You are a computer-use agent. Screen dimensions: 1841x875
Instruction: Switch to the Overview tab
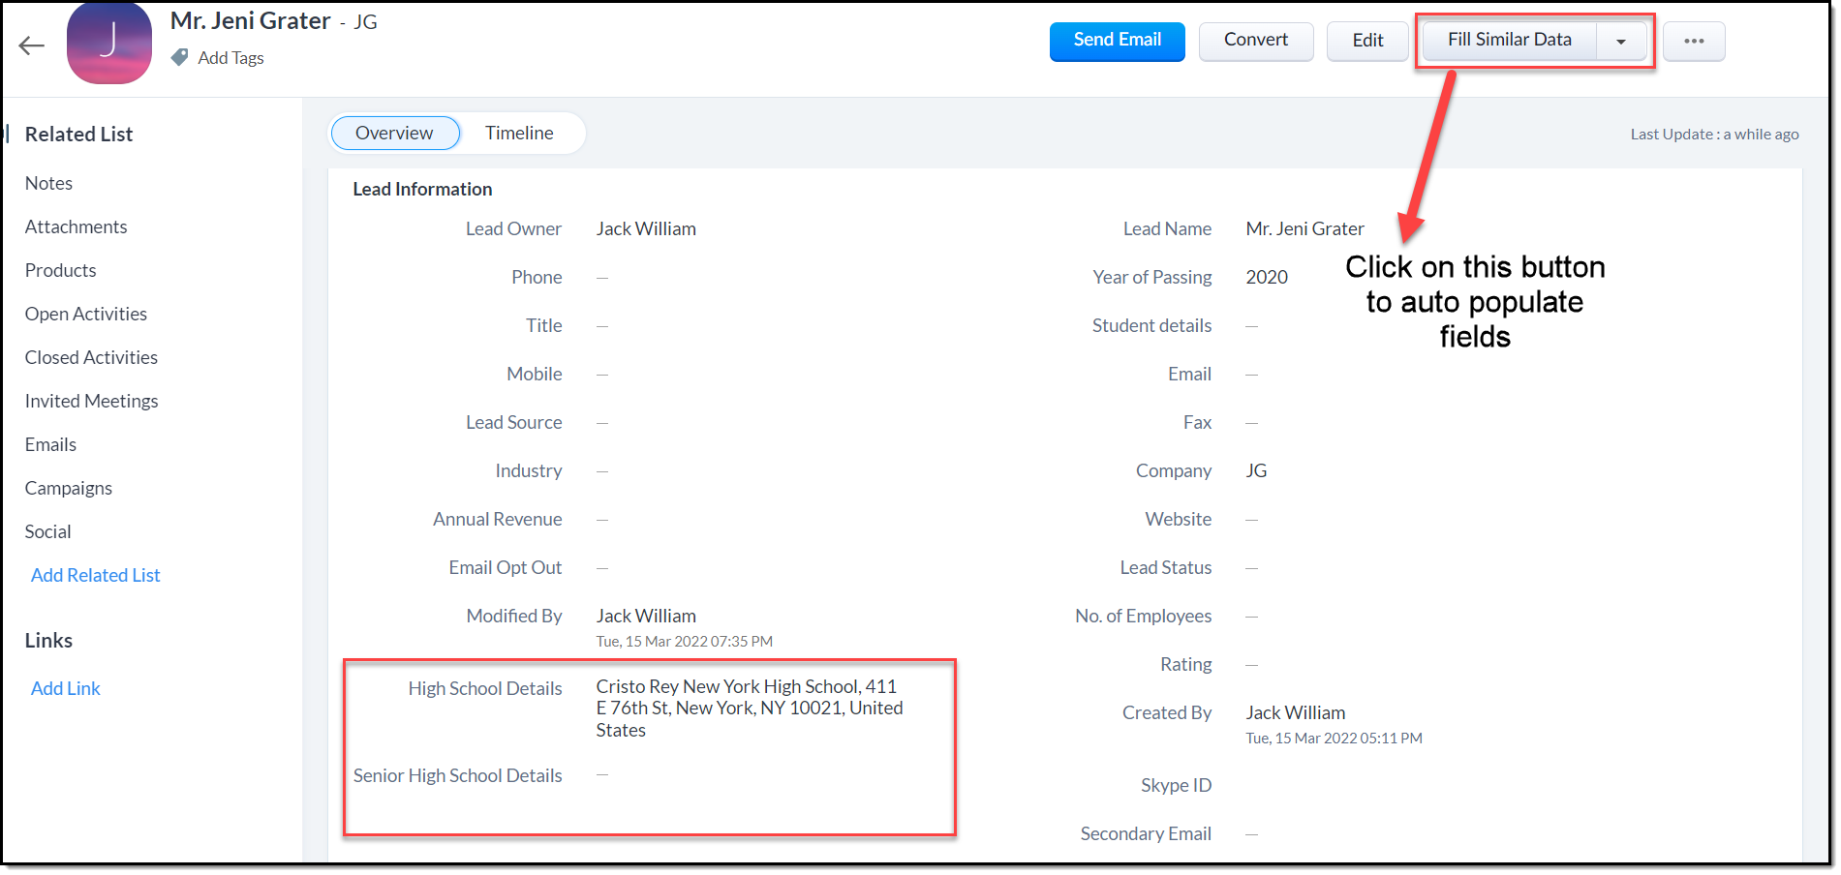click(x=394, y=133)
